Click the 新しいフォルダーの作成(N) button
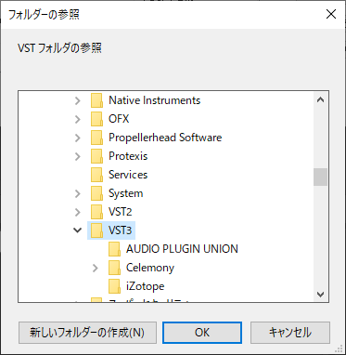The height and width of the screenshot is (355, 346). coord(87,333)
